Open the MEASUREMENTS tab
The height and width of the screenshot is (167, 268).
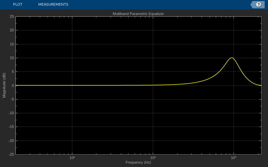(x=53, y=4)
